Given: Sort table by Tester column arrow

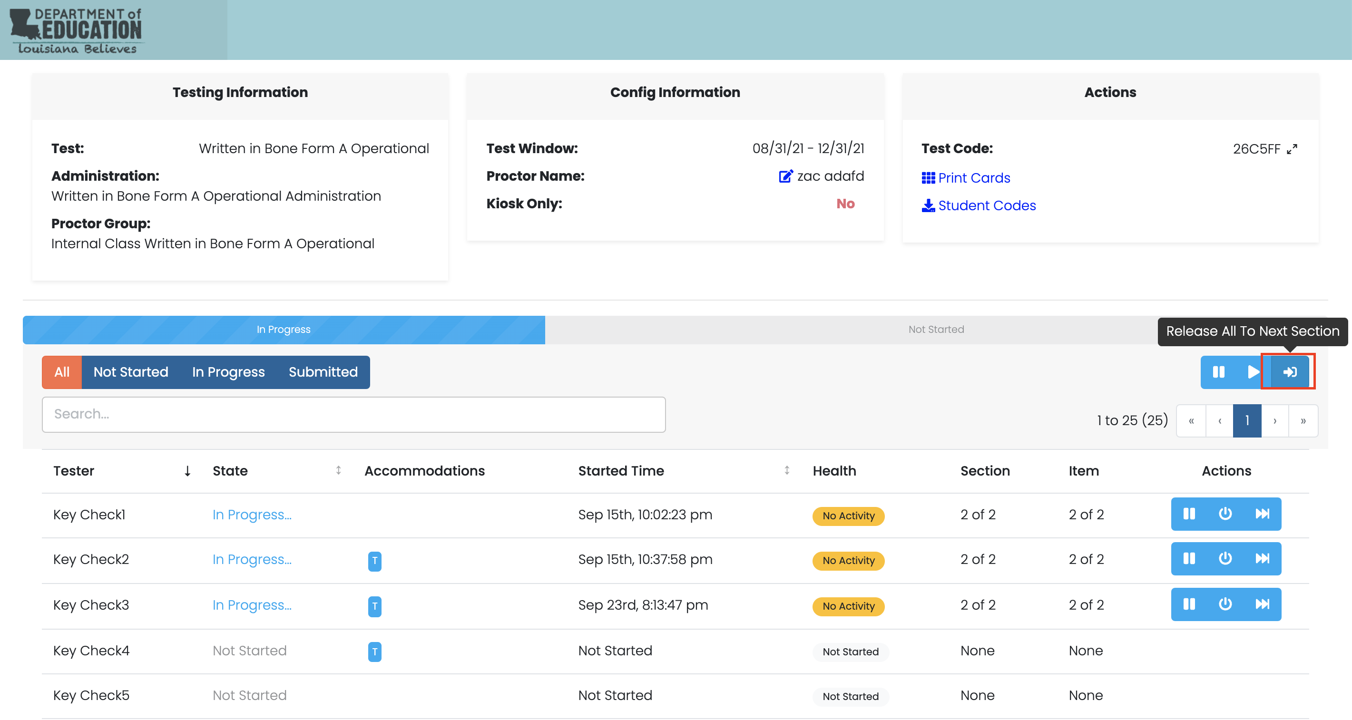Looking at the screenshot, I should tap(187, 471).
